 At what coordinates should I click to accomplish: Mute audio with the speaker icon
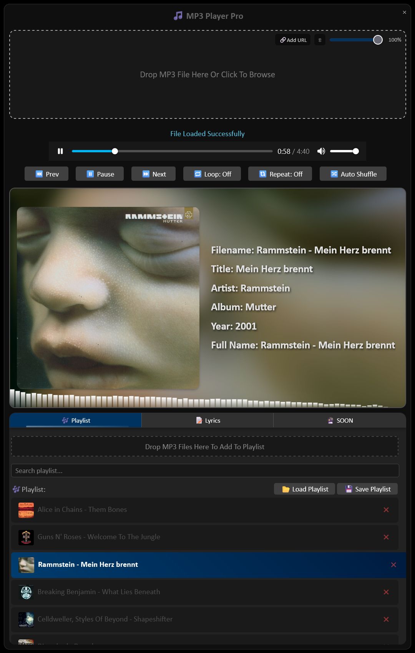[321, 151]
